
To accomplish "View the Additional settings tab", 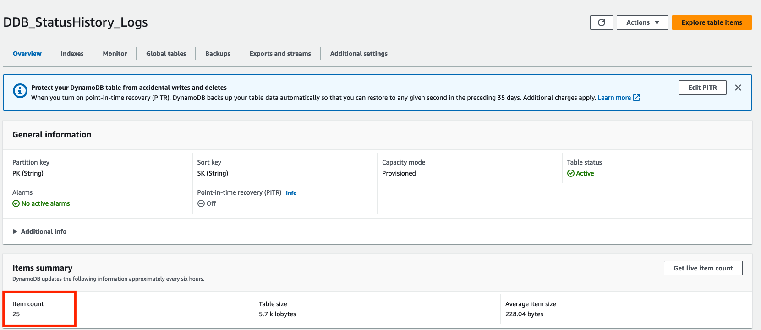I will (x=359, y=54).
